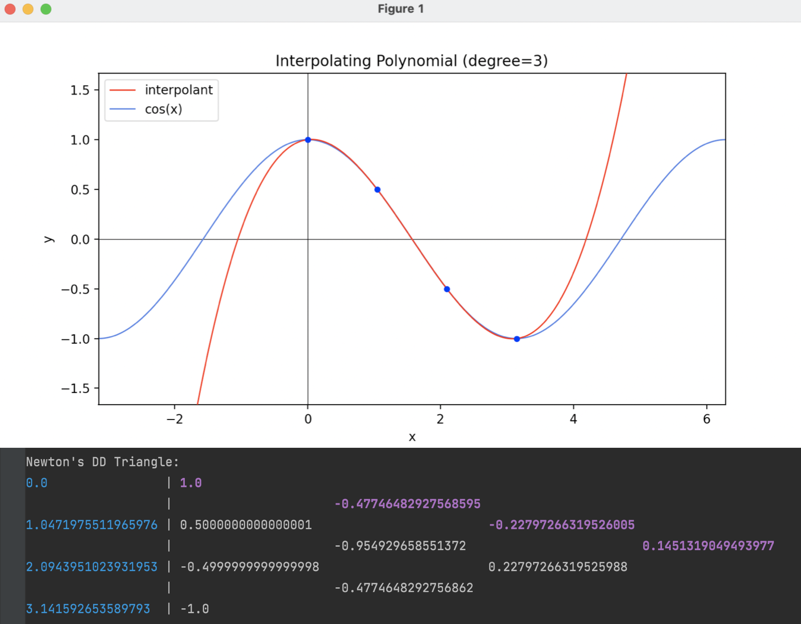Viewport: 801px width, 624px height.
Task: Click the coefficient -0.47746482927568595
Action: pyautogui.click(x=407, y=504)
